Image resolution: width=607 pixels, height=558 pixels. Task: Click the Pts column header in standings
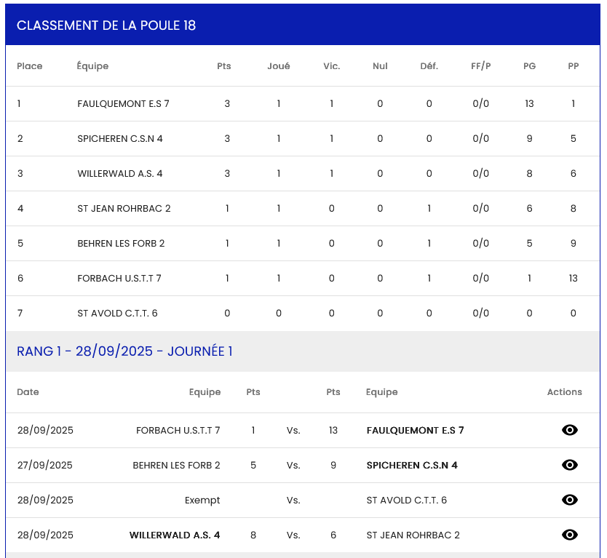[x=224, y=66]
